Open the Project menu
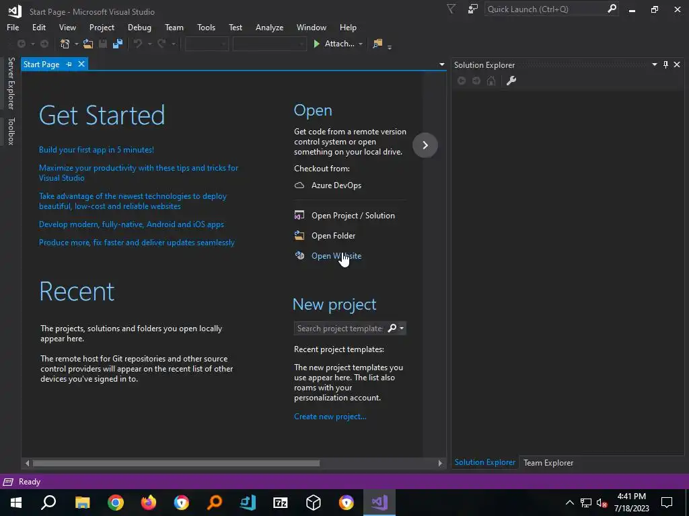This screenshot has width=689, height=516. [102, 27]
